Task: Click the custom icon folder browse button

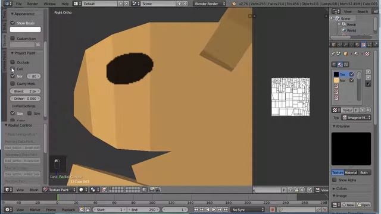Action: click(x=38, y=45)
